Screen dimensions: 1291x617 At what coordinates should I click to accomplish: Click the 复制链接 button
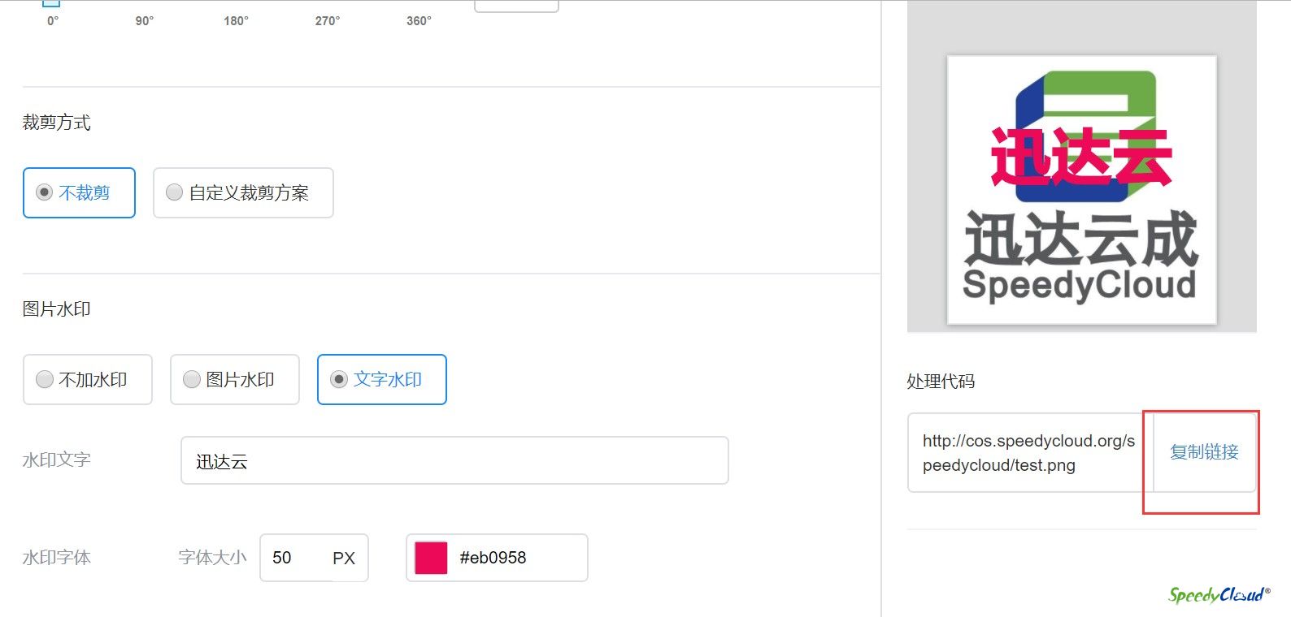pyautogui.click(x=1204, y=452)
